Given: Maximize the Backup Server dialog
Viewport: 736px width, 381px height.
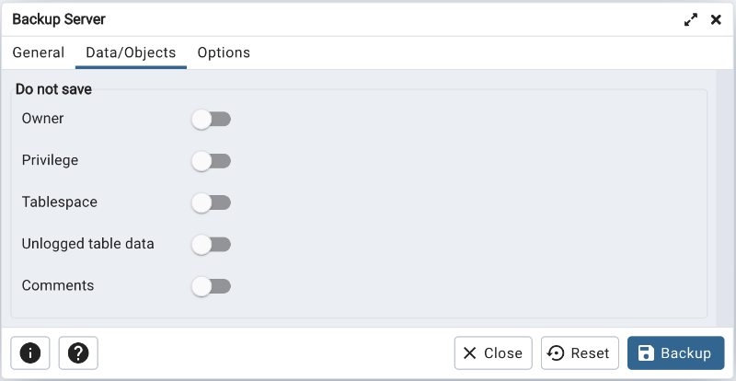Looking at the screenshot, I should pyautogui.click(x=691, y=19).
